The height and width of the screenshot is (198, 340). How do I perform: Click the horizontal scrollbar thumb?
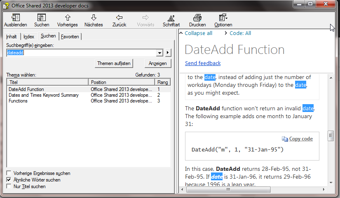click(228, 189)
